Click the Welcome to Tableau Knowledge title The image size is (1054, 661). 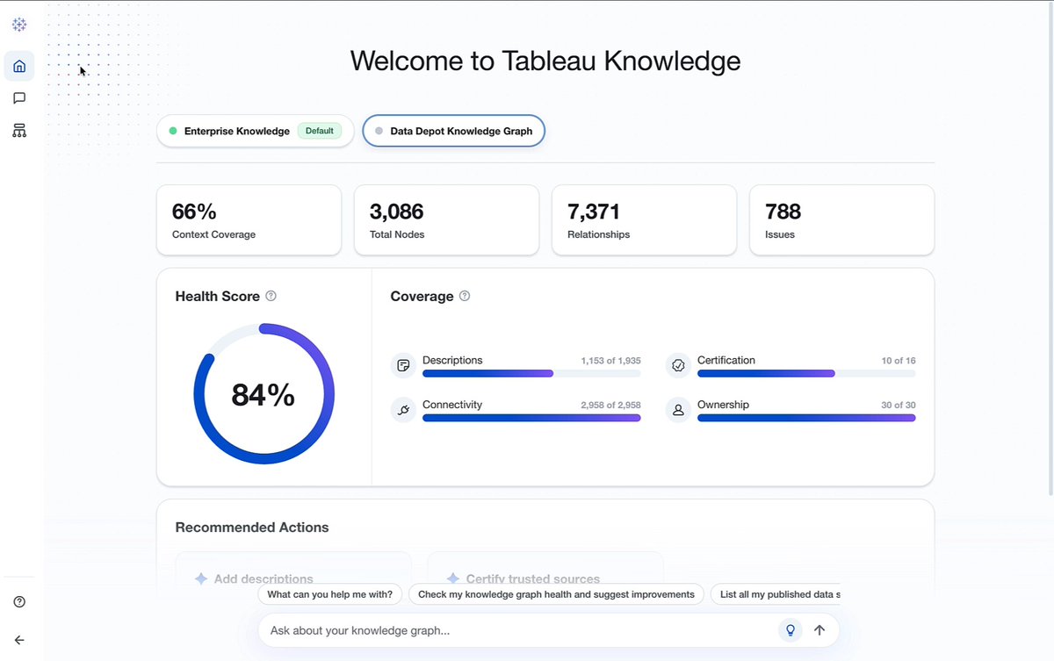[x=545, y=61]
